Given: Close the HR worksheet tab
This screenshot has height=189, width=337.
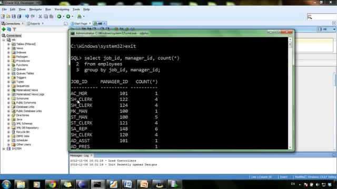Looking at the screenshot, I should [x=105, y=23].
